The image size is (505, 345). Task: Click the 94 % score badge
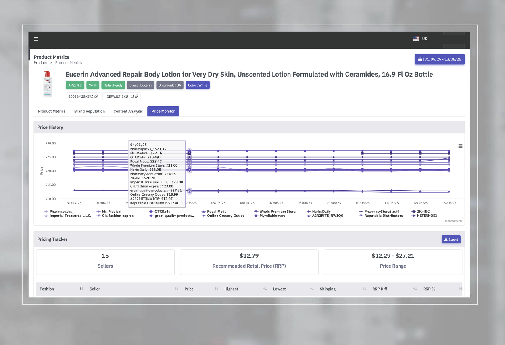pyautogui.click(x=93, y=85)
